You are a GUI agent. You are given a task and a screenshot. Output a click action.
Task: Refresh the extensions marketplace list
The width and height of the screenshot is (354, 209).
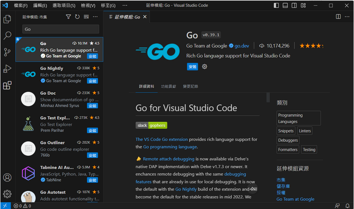78,17
